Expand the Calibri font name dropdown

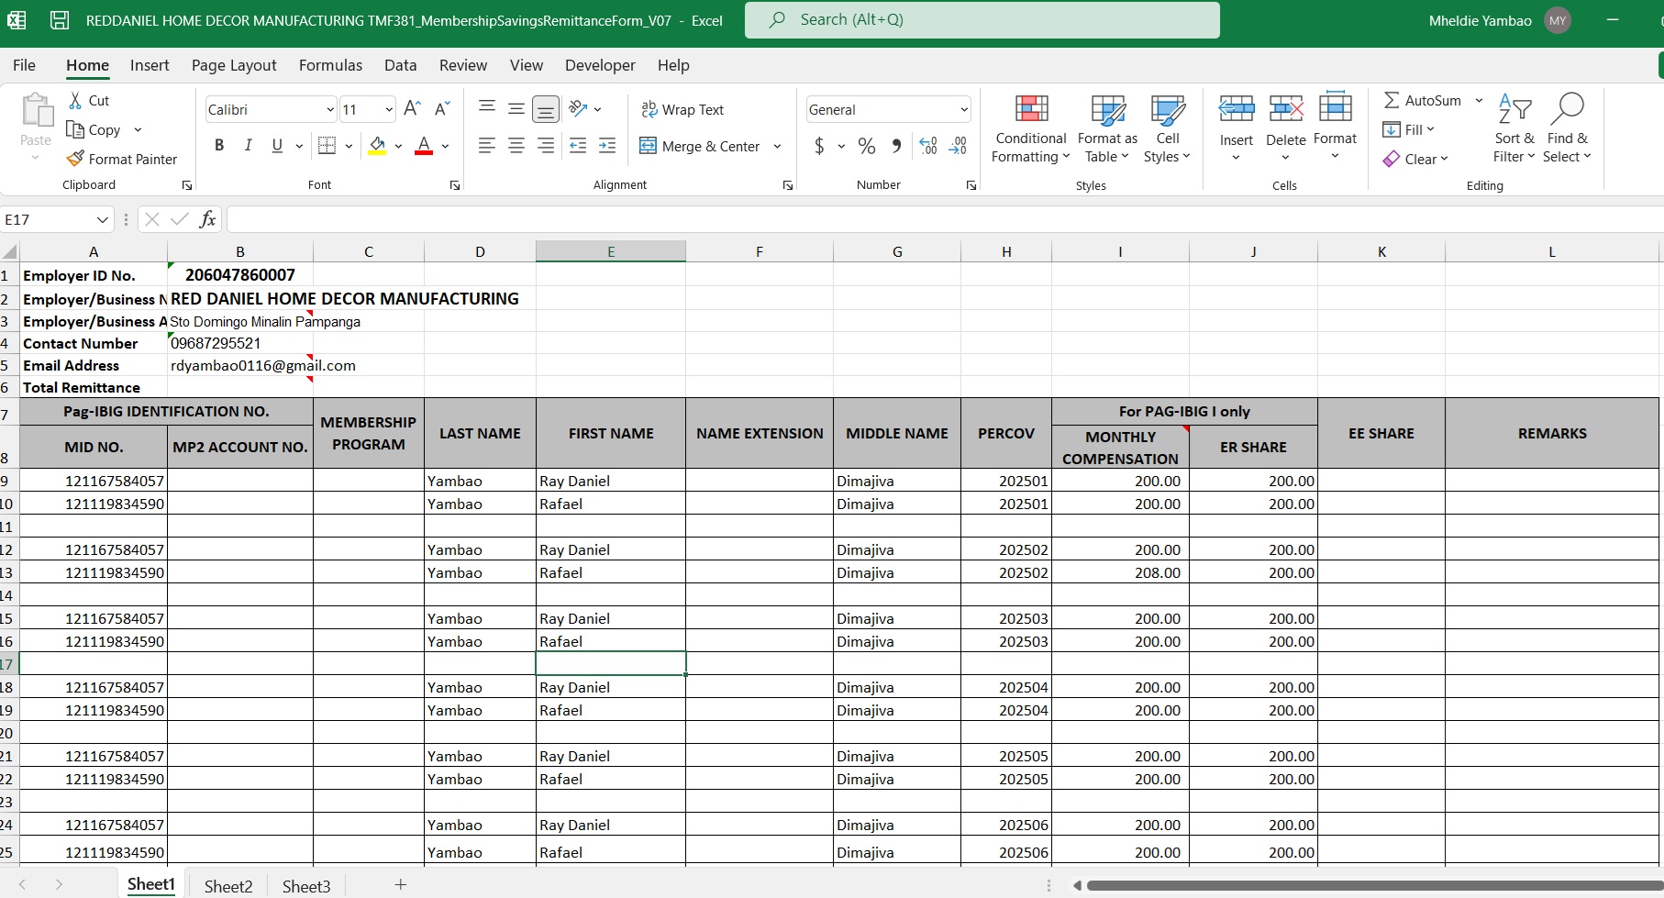[x=330, y=109]
